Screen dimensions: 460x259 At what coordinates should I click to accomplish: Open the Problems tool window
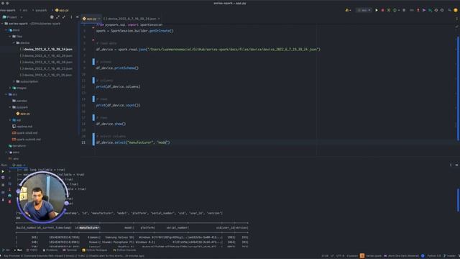pyautogui.click(x=50, y=250)
